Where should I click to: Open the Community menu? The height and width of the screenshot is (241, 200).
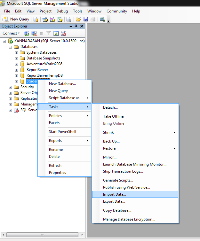(x=117, y=11)
